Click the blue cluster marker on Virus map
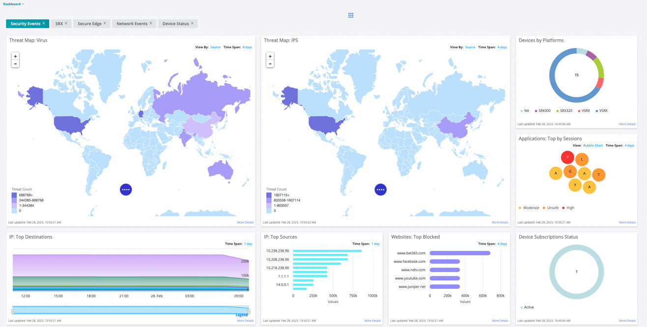 point(126,189)
